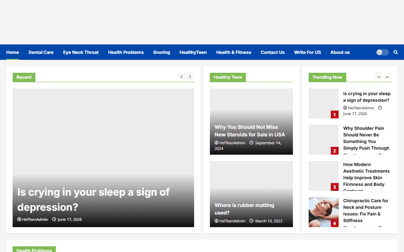Viewport: 404px width, 252px height.
Task: Click the chiropractic massage thumbnail image
Action: pos(324,212)
